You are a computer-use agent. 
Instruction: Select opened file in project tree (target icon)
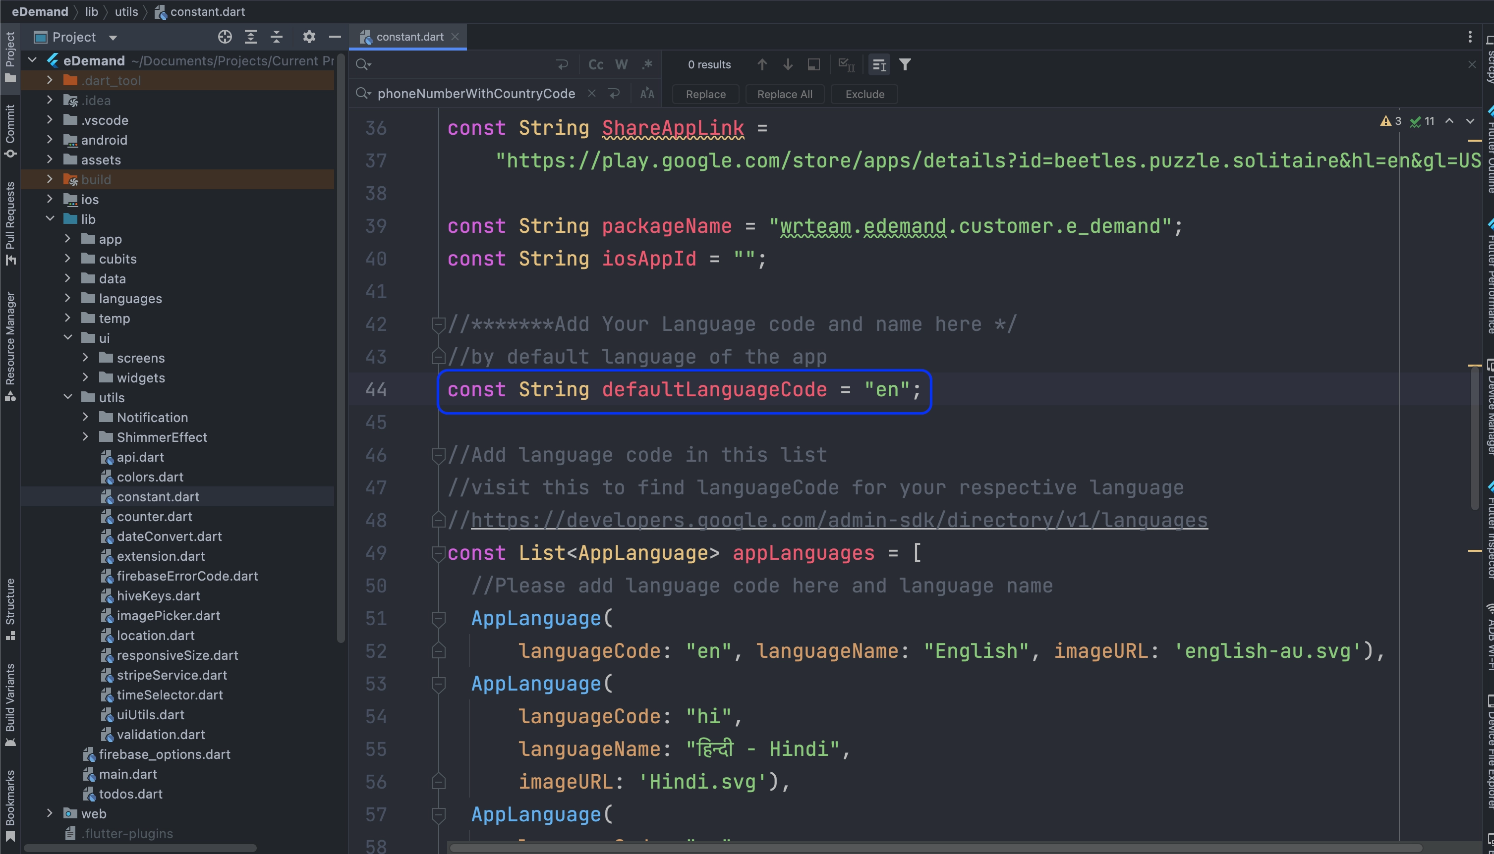tap(225, 37)
